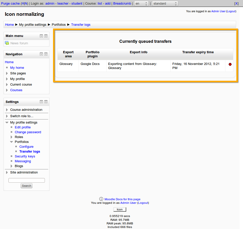Click Google Docs table cell

pos(93,66)
